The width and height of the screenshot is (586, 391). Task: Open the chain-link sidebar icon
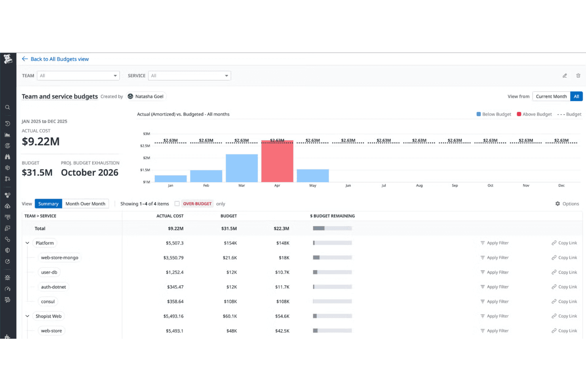pyautogui.click(x=8, y=239)
